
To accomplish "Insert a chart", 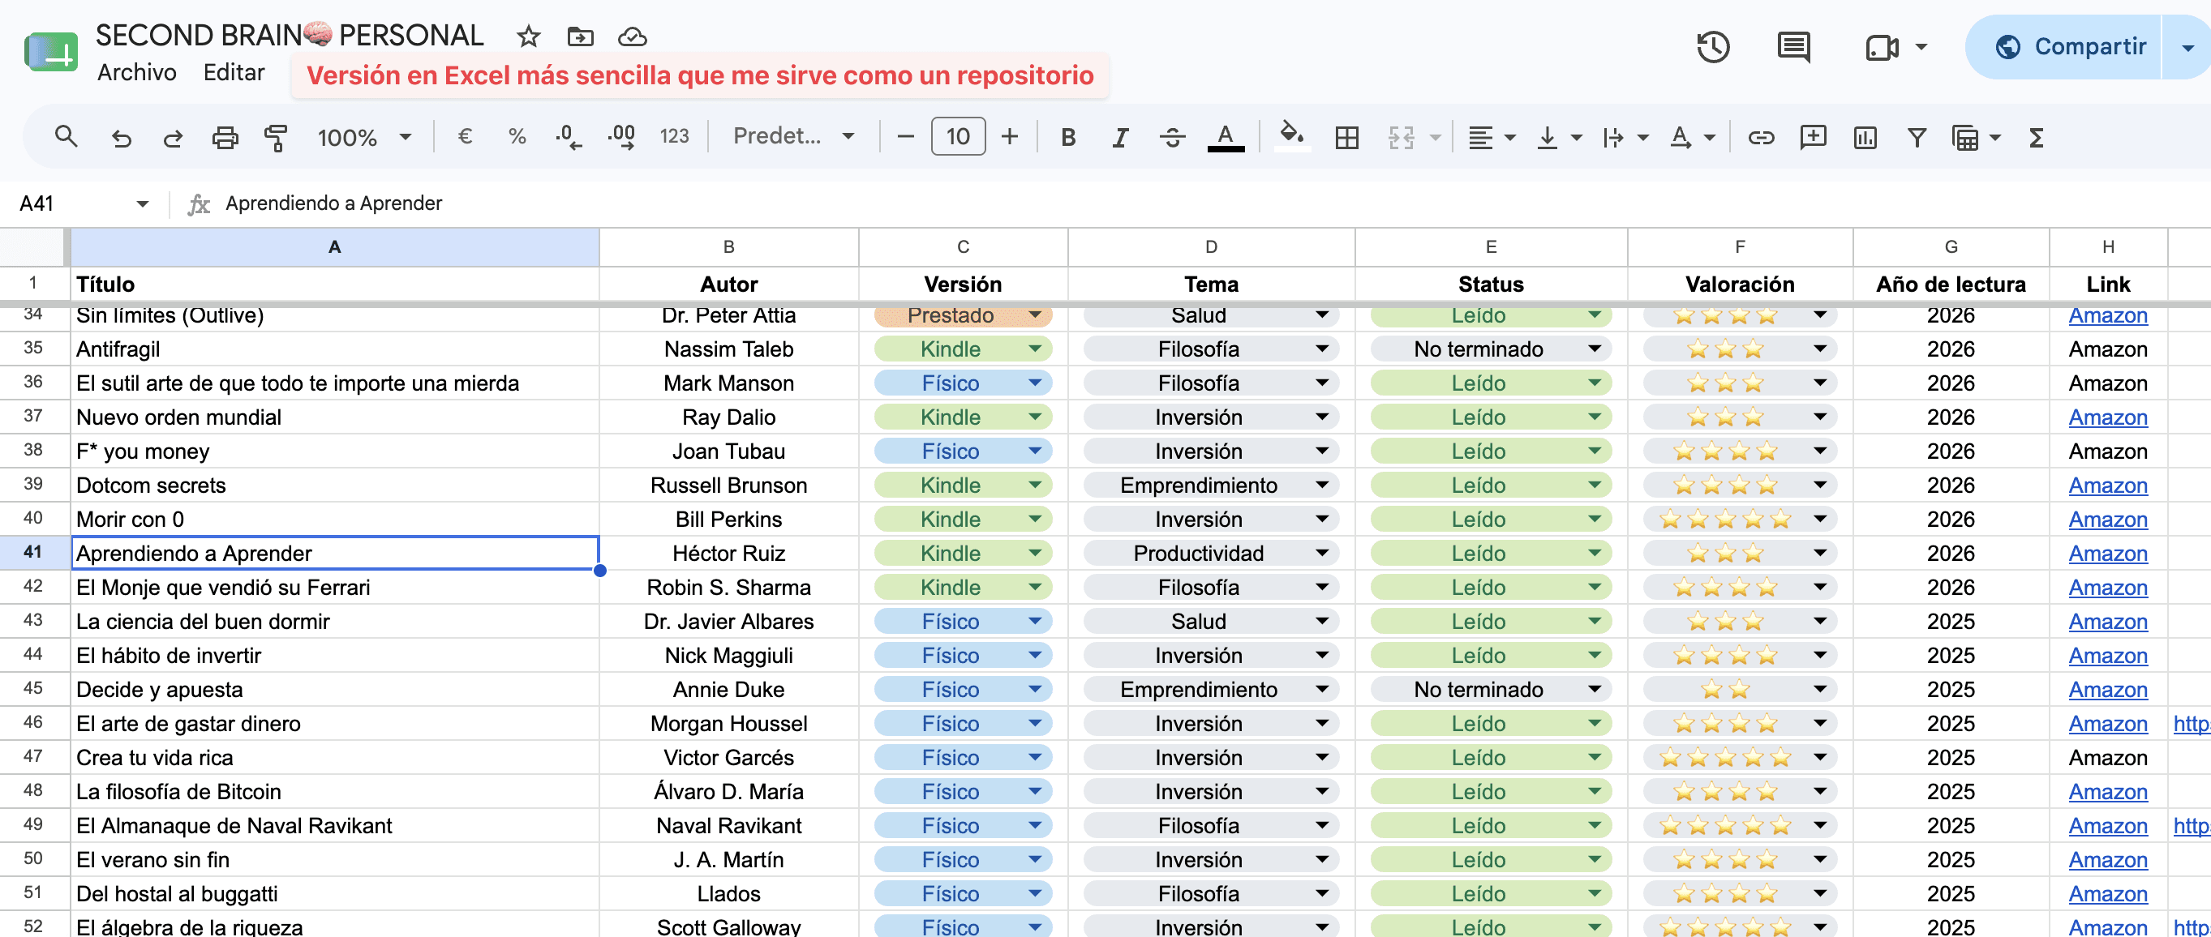I will click(x=1864, y=137).
